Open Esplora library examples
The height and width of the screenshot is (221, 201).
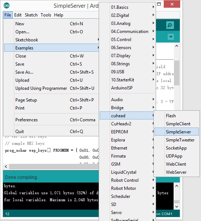(127, 140)
